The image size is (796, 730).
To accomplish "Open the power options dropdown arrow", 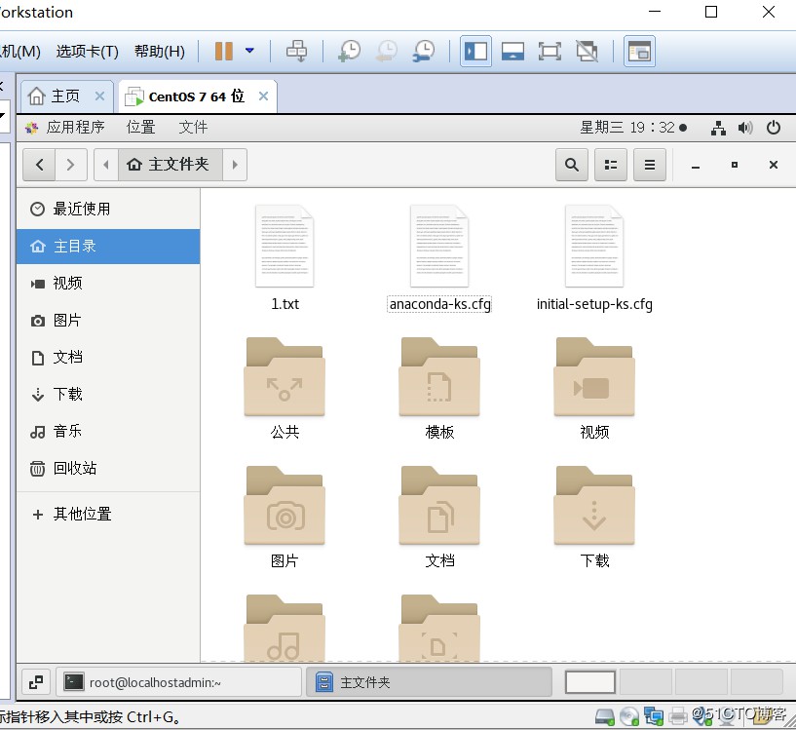I will click(x=249, y=51).
